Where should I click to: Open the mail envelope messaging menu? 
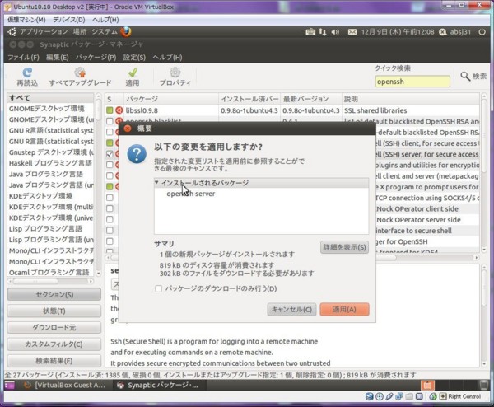[x=352, y=32]
